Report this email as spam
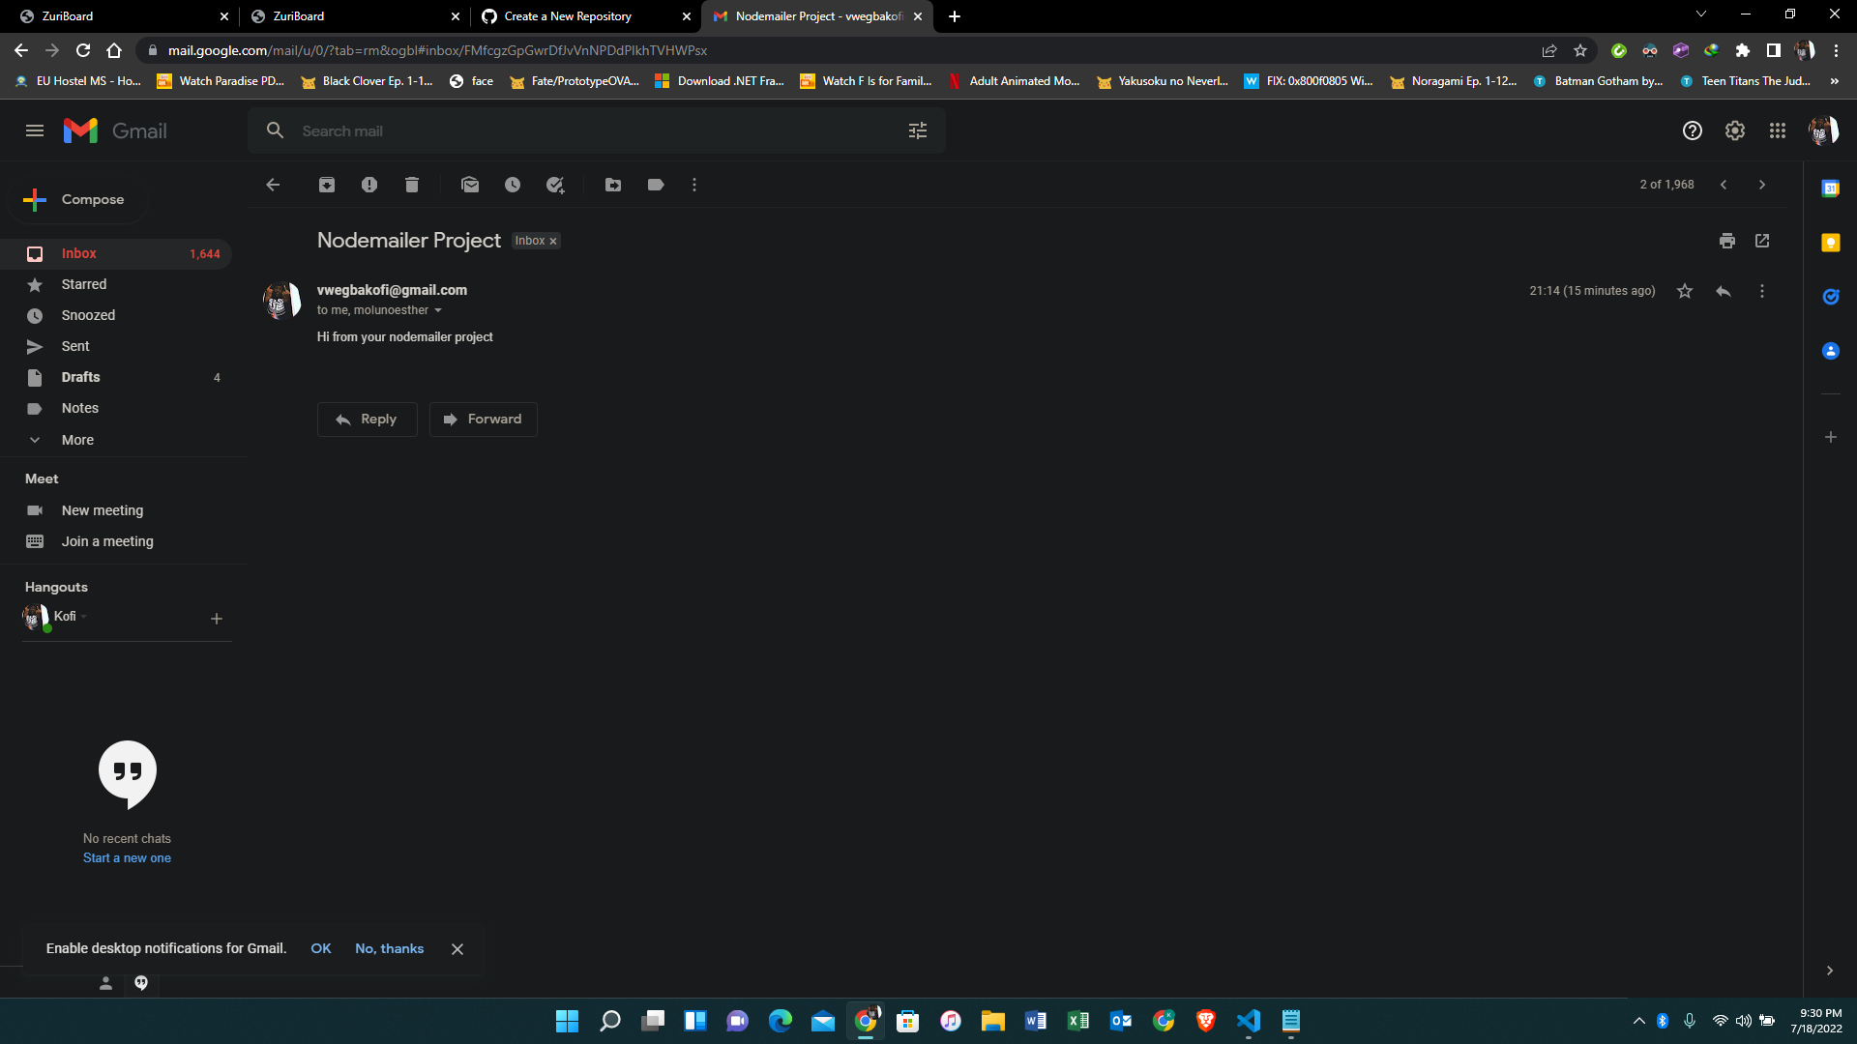 point(368,185)
